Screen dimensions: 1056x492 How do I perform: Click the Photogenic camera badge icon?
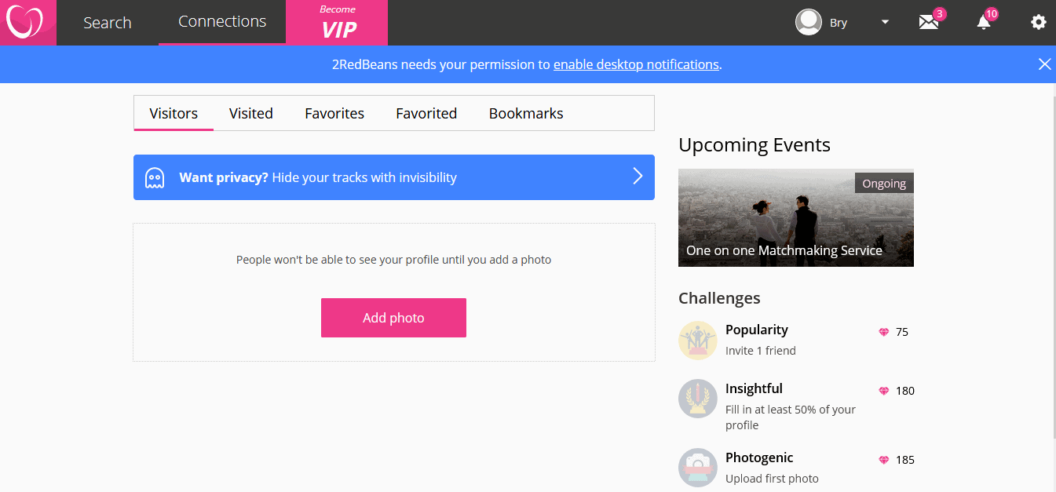[698, 468]
